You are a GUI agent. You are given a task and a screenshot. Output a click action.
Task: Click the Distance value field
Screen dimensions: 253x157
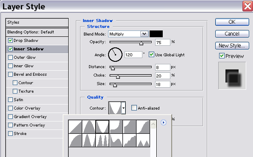pos(162,67)
